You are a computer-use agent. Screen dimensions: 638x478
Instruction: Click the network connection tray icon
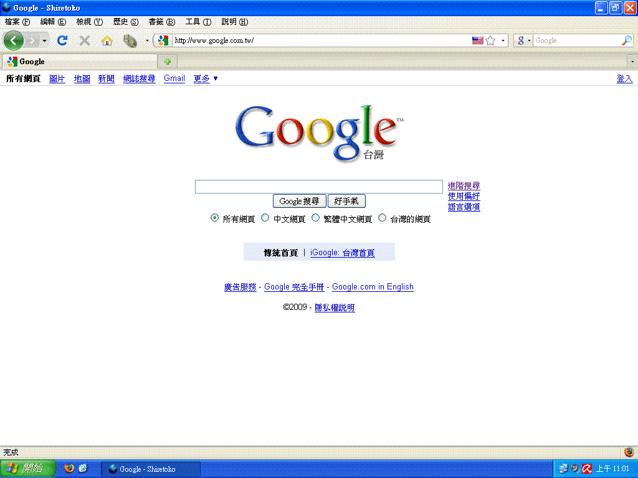[563, 469]
